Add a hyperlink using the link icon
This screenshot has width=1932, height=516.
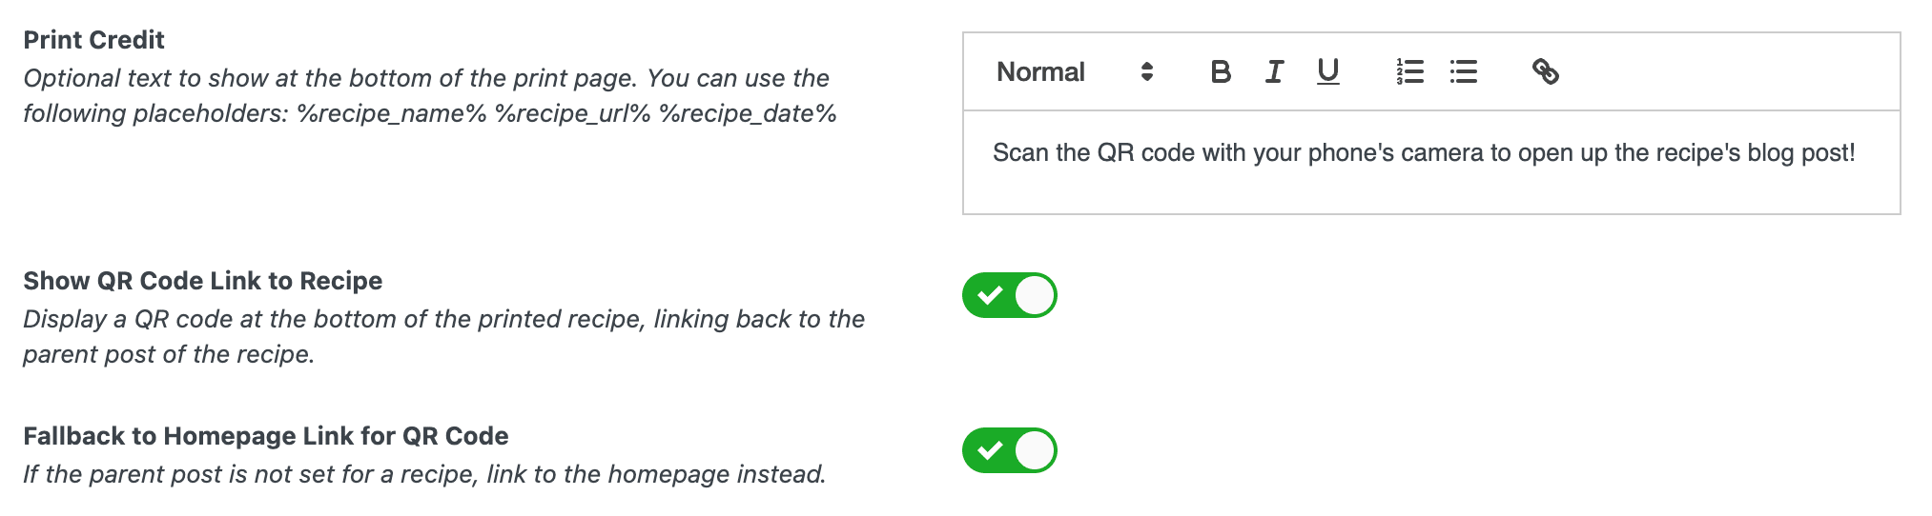point(1545,71)
